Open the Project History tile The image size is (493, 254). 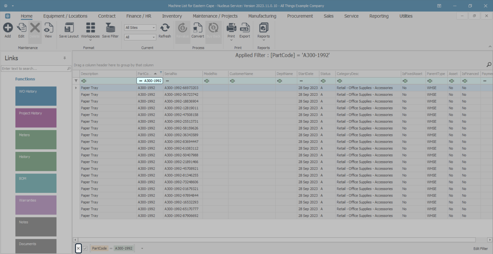[36, 118]
